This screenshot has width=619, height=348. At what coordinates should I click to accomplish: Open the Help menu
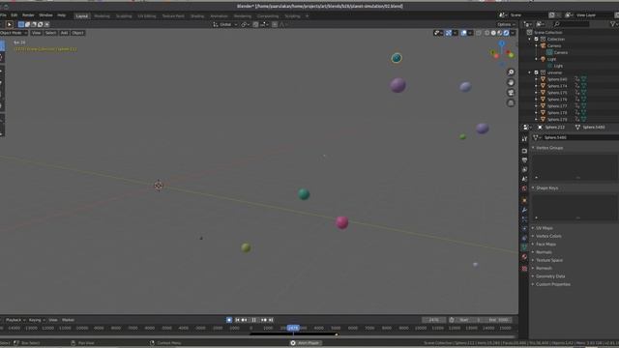(61, 15)
